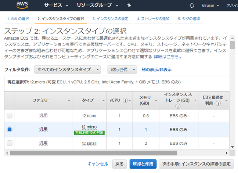Screen dimensions: 238x173
Task: Click the pin shortcut icon in navbar
Action: (129, 6)
